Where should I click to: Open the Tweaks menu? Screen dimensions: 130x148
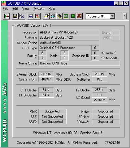(39, 9)
